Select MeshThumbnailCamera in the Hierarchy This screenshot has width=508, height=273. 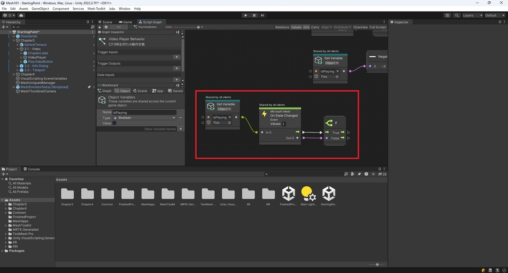tap(38, 91)
